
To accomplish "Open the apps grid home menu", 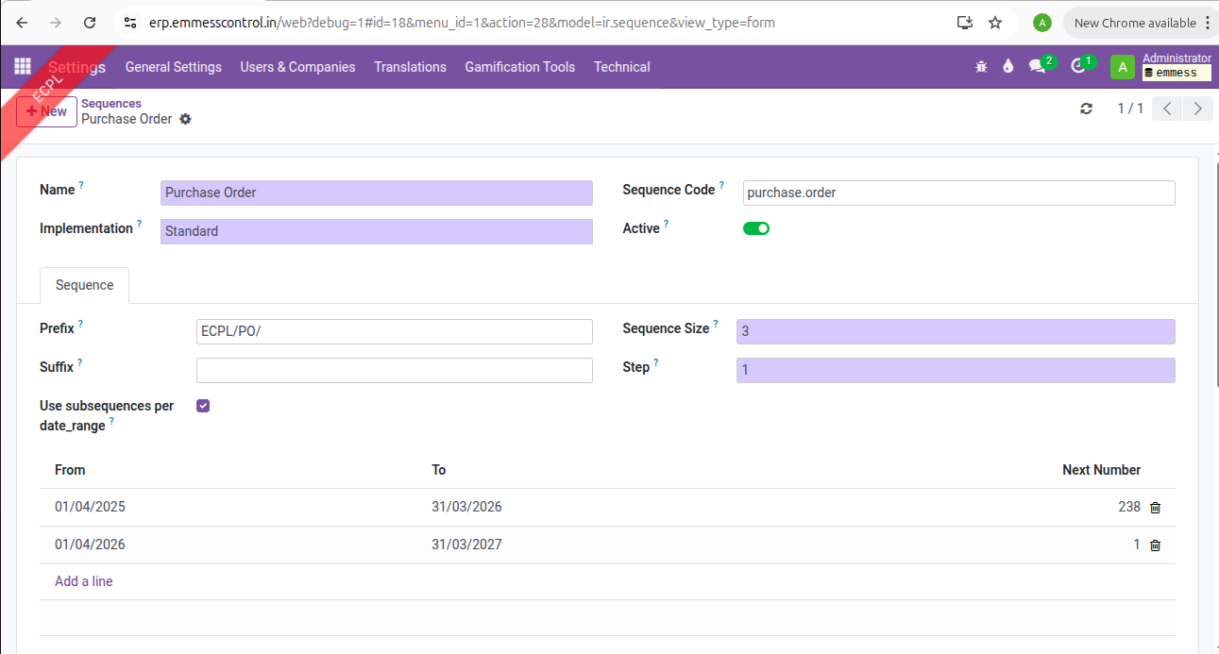I will 23,66.
